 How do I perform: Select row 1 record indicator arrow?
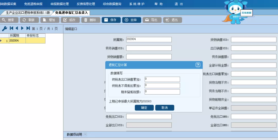tap(1, 41)
